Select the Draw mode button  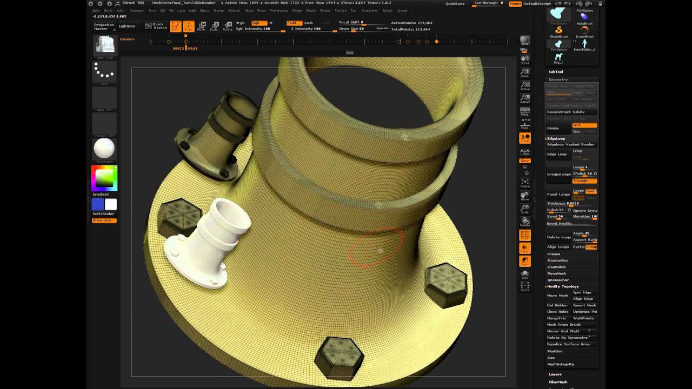[x=188, y=26]
